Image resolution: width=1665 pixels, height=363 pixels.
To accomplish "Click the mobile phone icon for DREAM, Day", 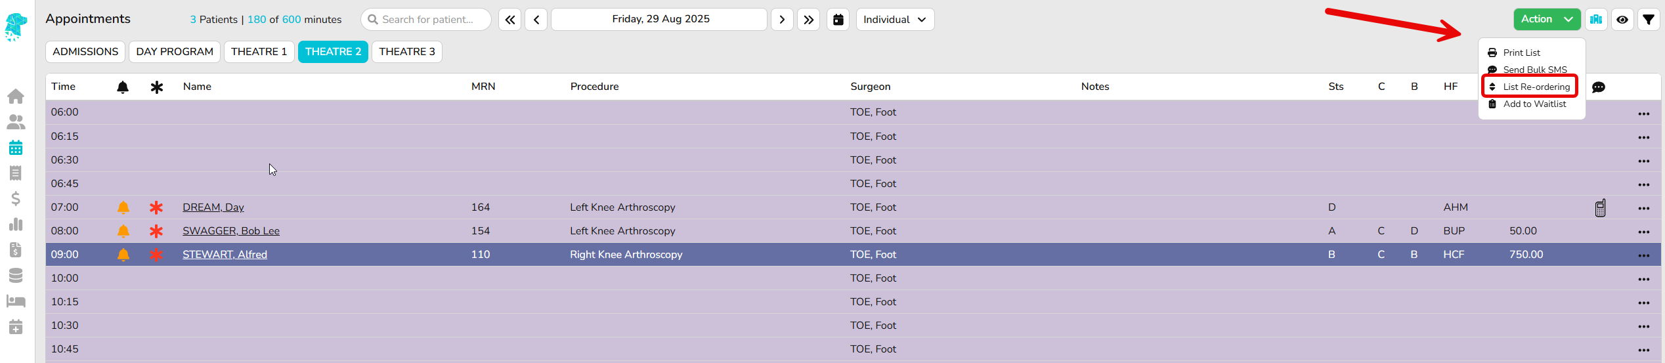I will [1600, 208].
